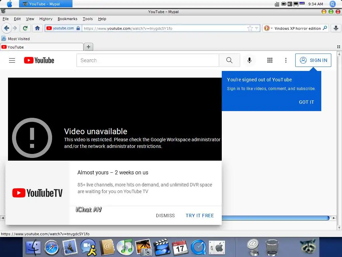Click the YouTube - Mypal taskbar entry
This screenshot has width=342, height=257.
click(45, 4)
